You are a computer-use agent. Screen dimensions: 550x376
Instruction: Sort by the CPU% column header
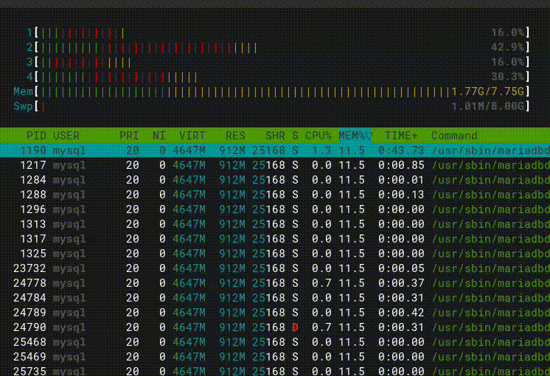click(x=318, y=136)
